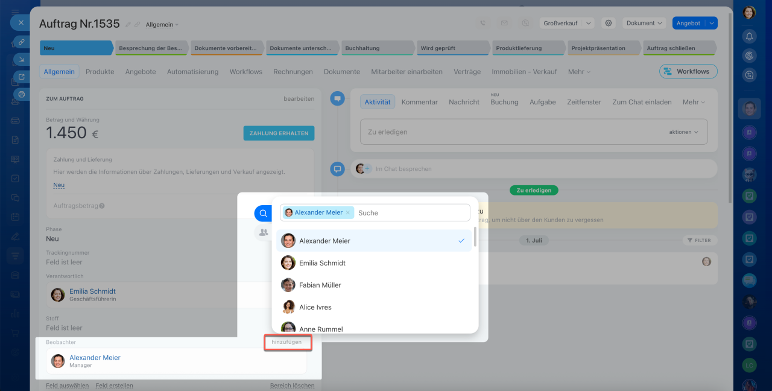Viewport: 772px width, 391px height.
Task: Open the settings gear in the order header
Action: coord(609,23)
